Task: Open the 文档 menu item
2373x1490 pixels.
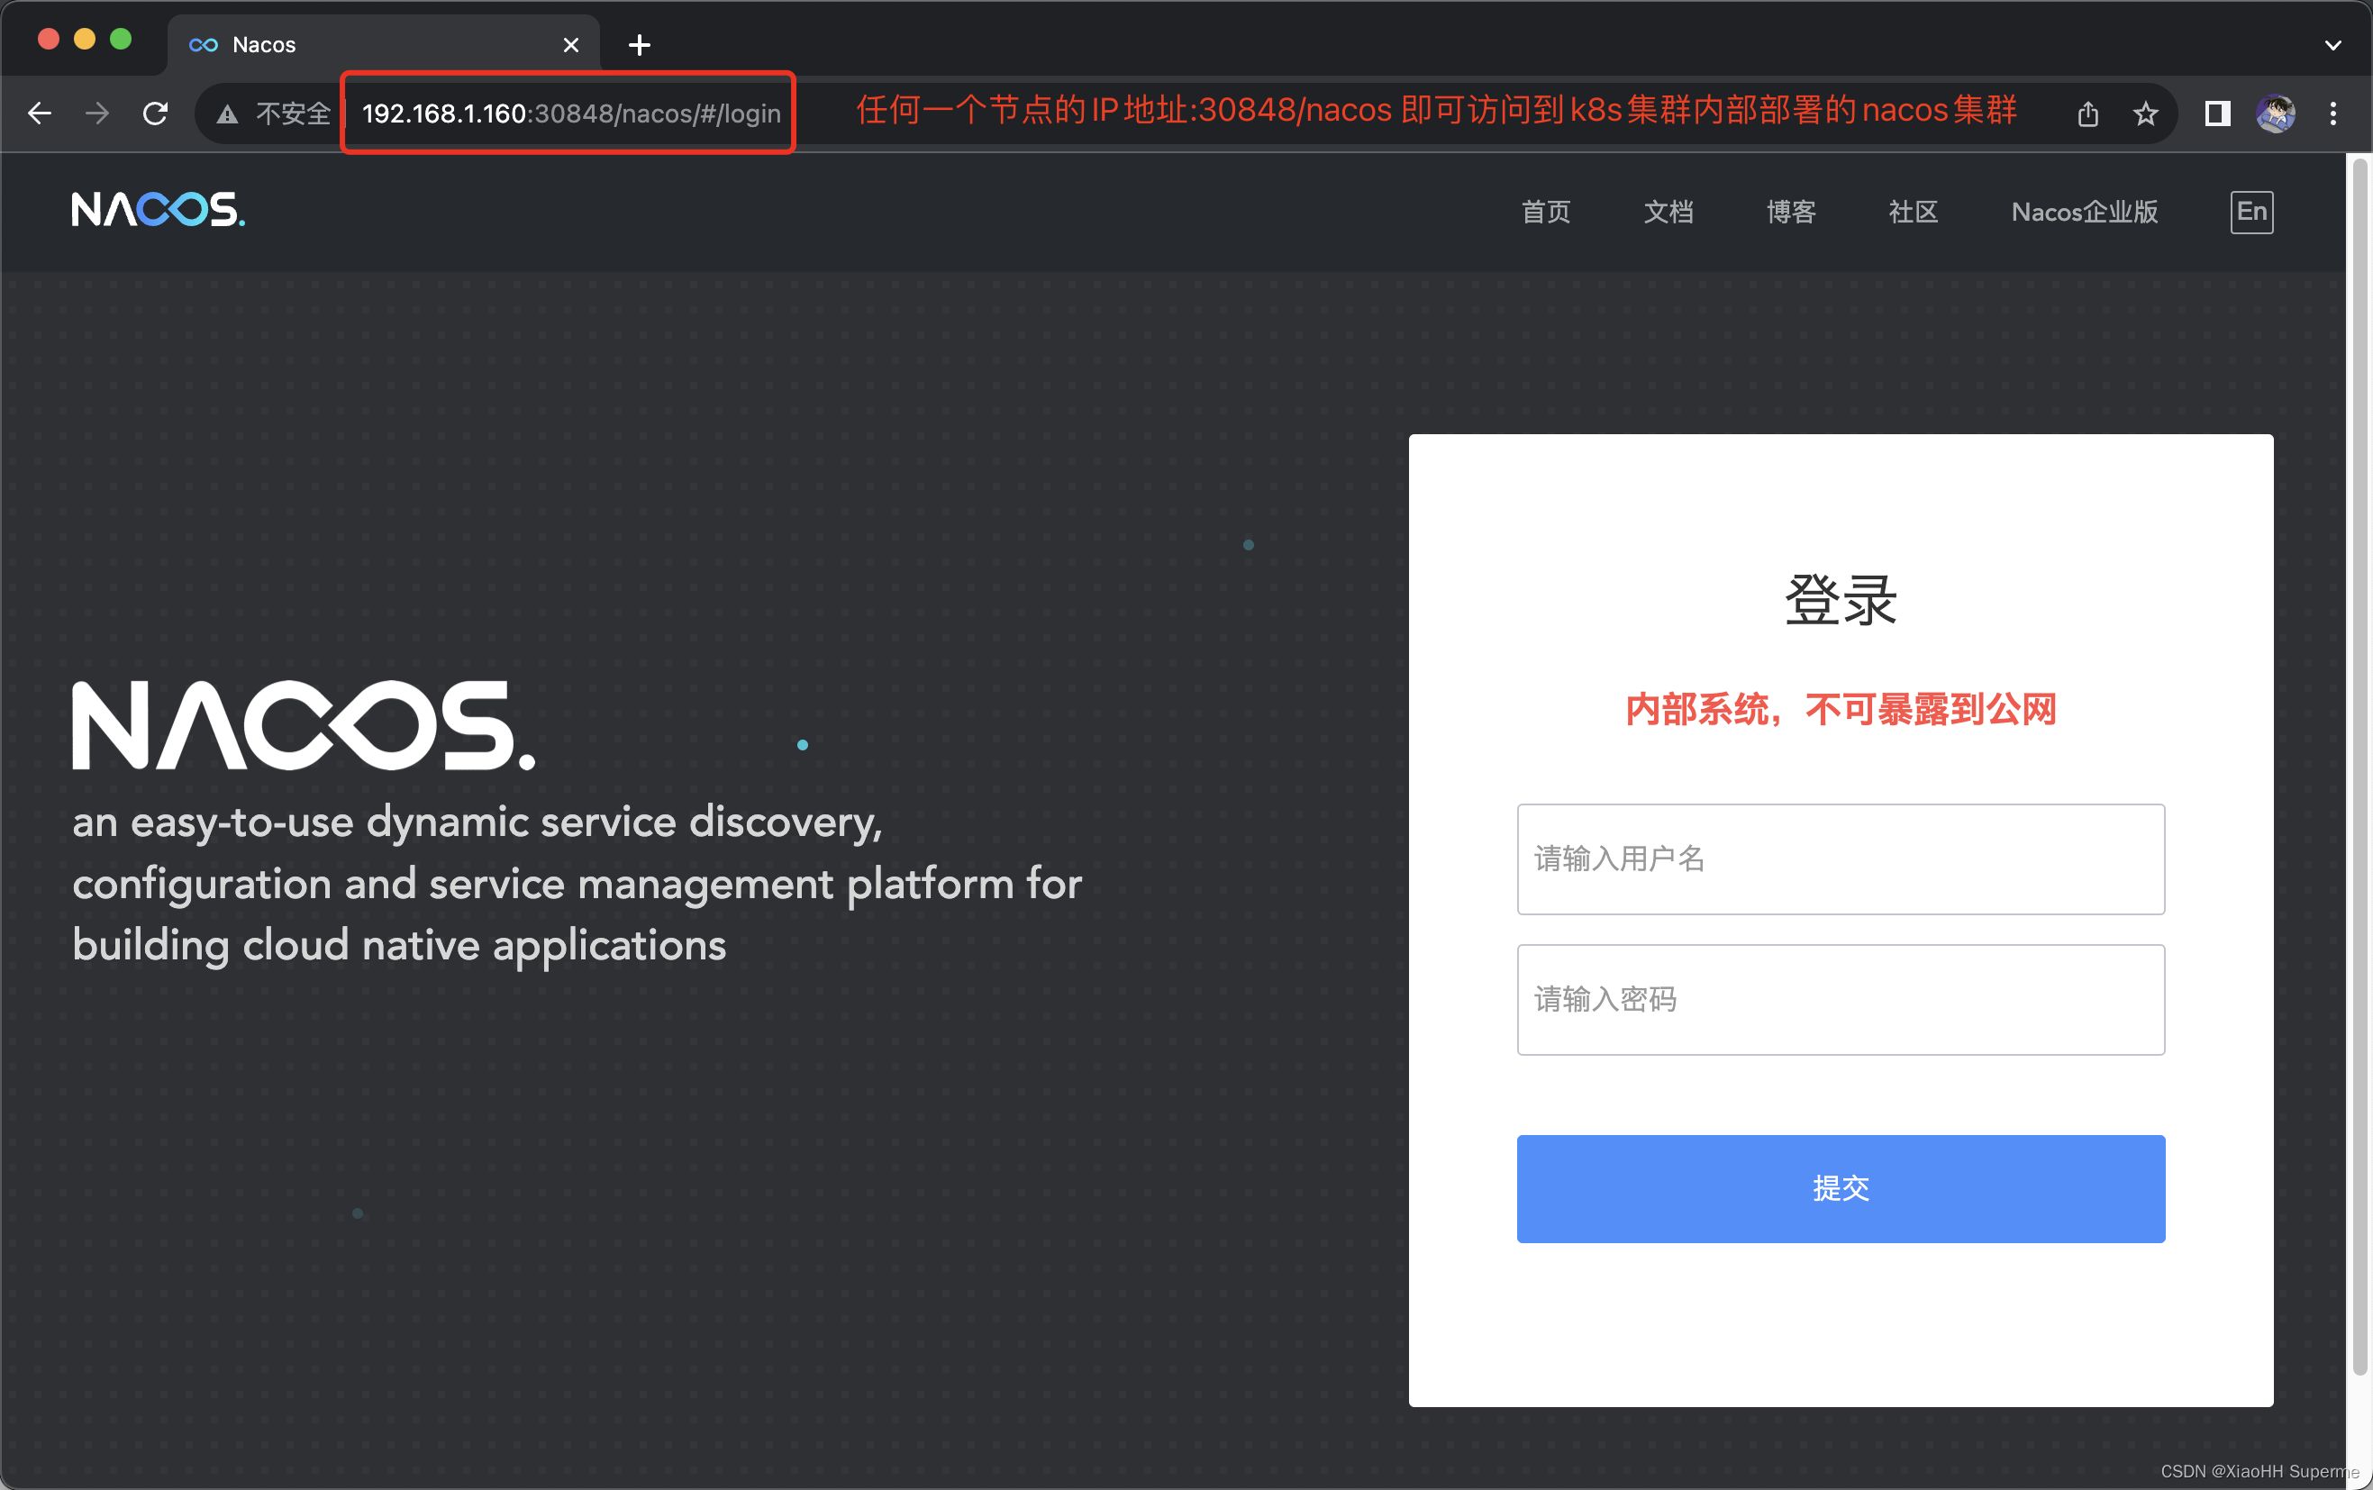Action: click(x=1668, y=212)
